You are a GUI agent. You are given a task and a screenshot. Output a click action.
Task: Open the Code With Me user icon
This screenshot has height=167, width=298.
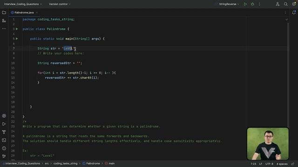278,4
